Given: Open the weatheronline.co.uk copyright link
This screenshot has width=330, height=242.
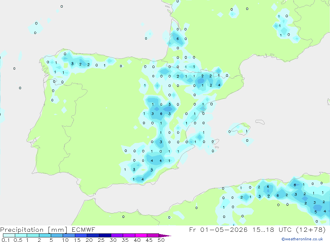Looking at the screenshot, I should pyautogui.click(x=302, y=239).
